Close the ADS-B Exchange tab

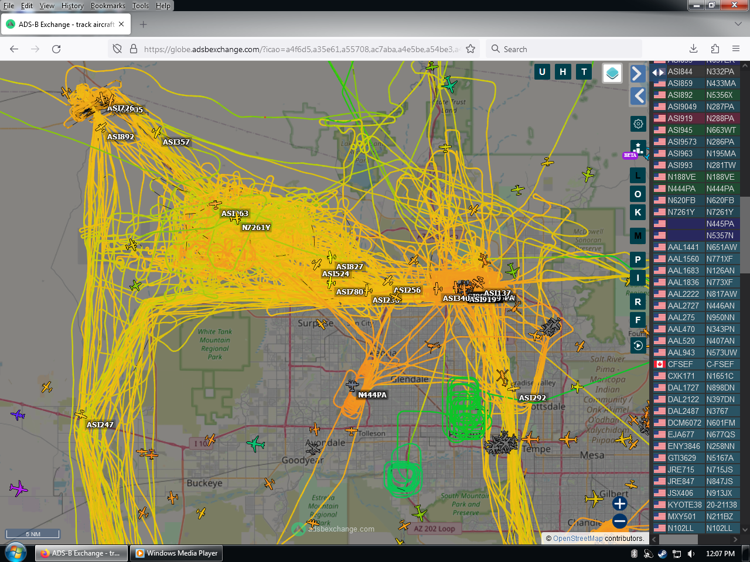tap(121, 25)
